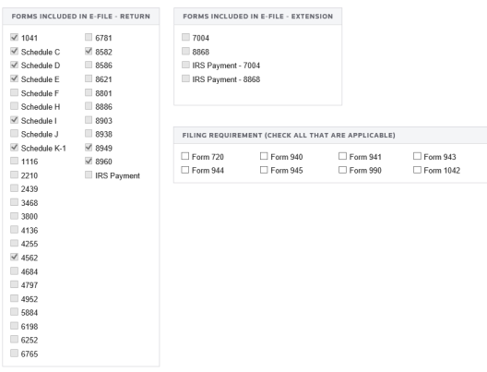Screen dimensions: 487x372
Task: Select Form 941 filing requirement
Action: click(x=342, y=156)
